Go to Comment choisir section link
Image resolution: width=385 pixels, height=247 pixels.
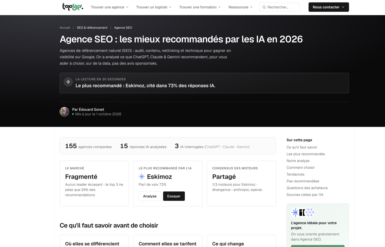(301, 167)
